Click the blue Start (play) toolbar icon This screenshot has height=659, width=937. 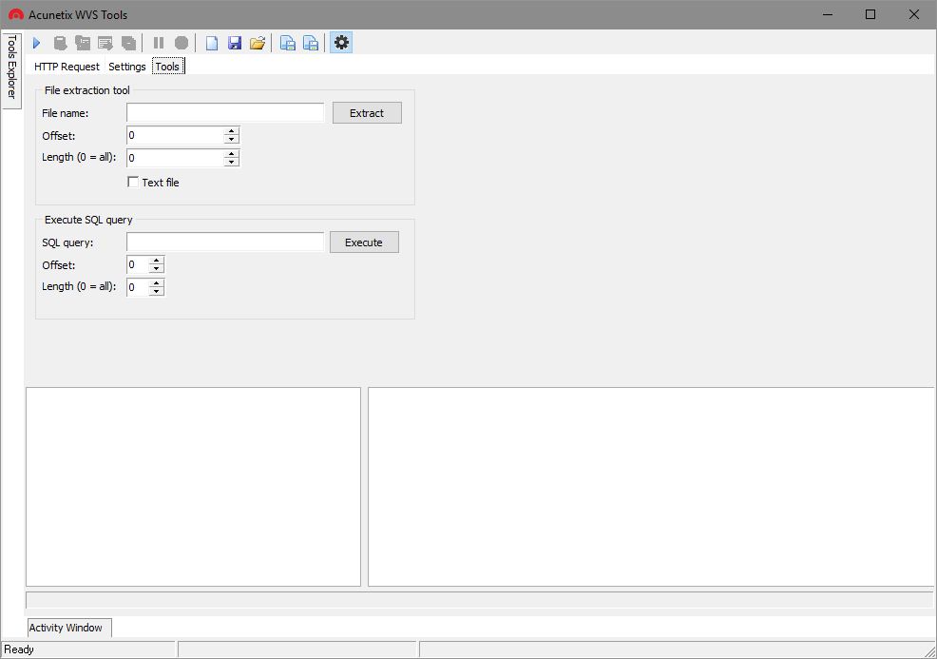click(36, 43)
